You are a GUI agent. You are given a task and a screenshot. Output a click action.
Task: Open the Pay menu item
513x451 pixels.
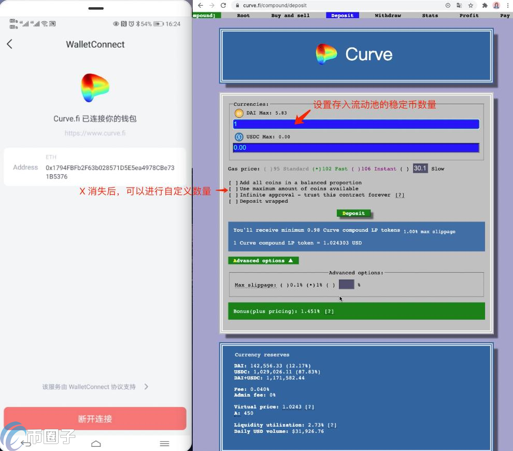[x=505, y=16]
